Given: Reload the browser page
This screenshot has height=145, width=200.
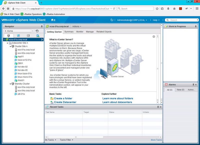Looking at the screenshot, I should (114, 9).
